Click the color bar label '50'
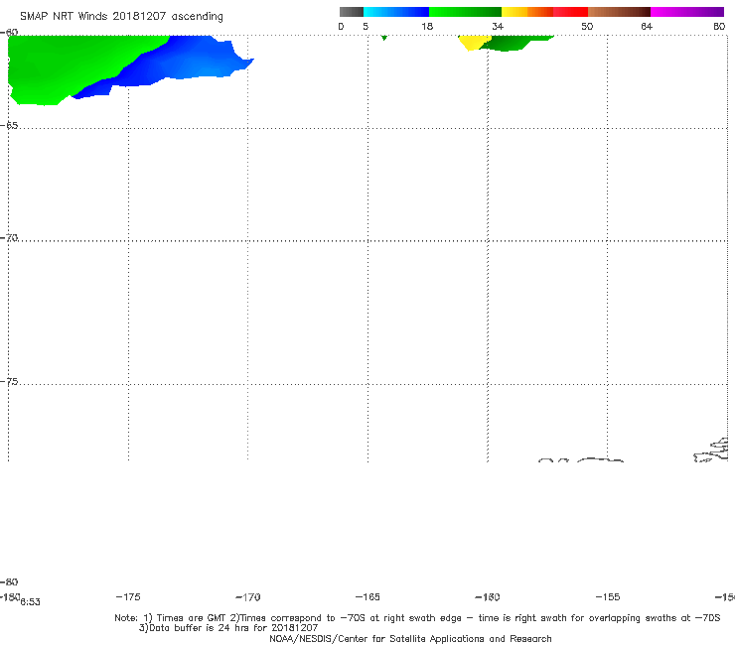Screen dimensions: 735x645 pos(587,27)
